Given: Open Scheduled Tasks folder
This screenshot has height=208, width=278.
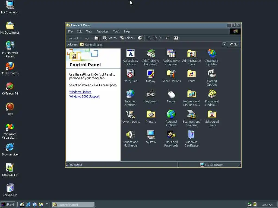Looking at the screenshot, I should (212, 119).
